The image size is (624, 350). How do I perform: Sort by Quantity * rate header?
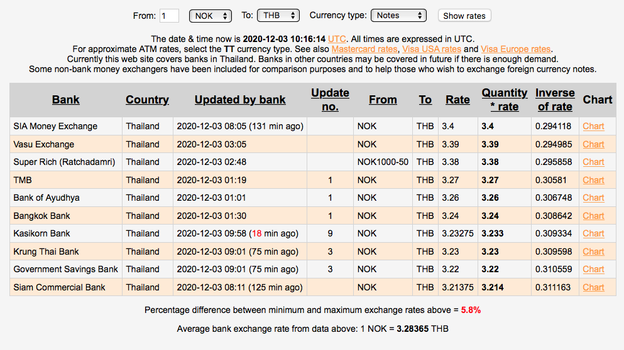pyautogui.click(x=505, y=100)
